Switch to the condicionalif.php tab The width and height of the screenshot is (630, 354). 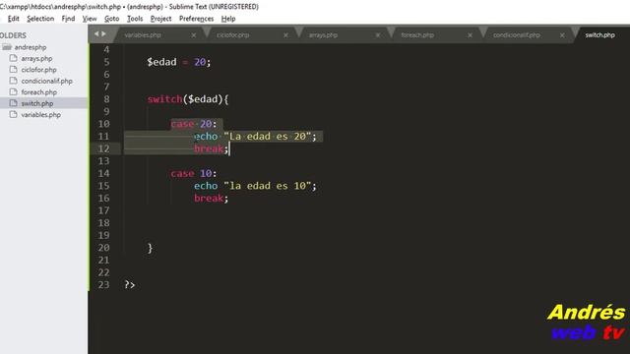516,35
